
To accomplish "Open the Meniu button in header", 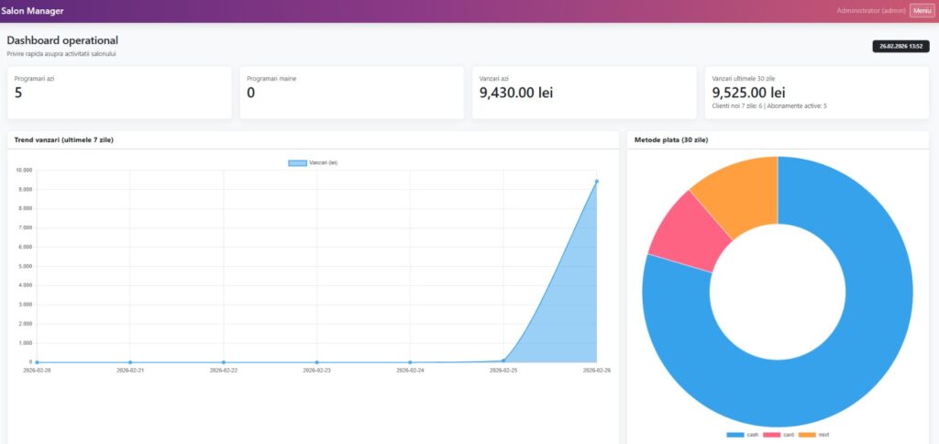I will pos(922,10).
